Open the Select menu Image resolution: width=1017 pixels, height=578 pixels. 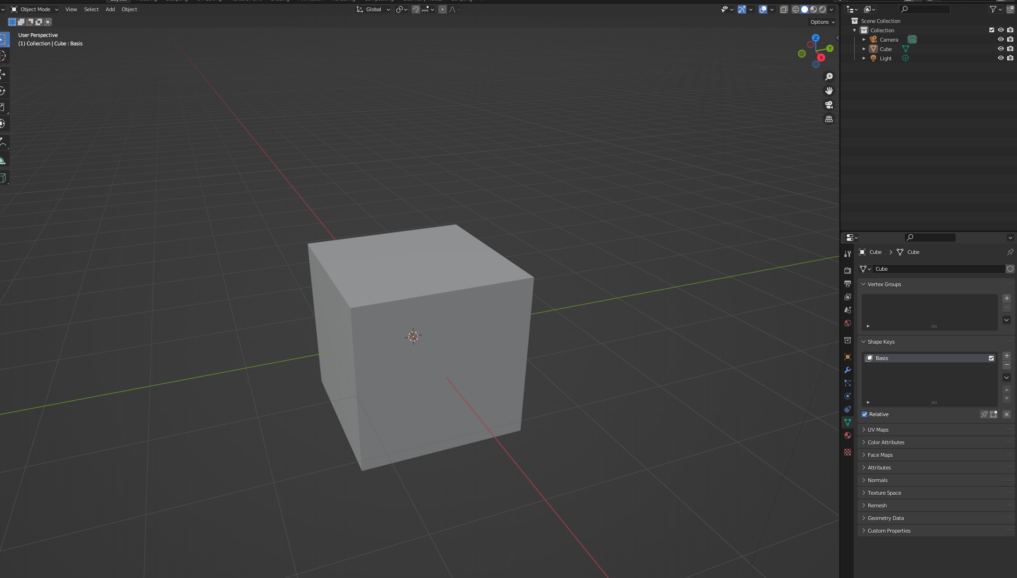pos(91,9)
